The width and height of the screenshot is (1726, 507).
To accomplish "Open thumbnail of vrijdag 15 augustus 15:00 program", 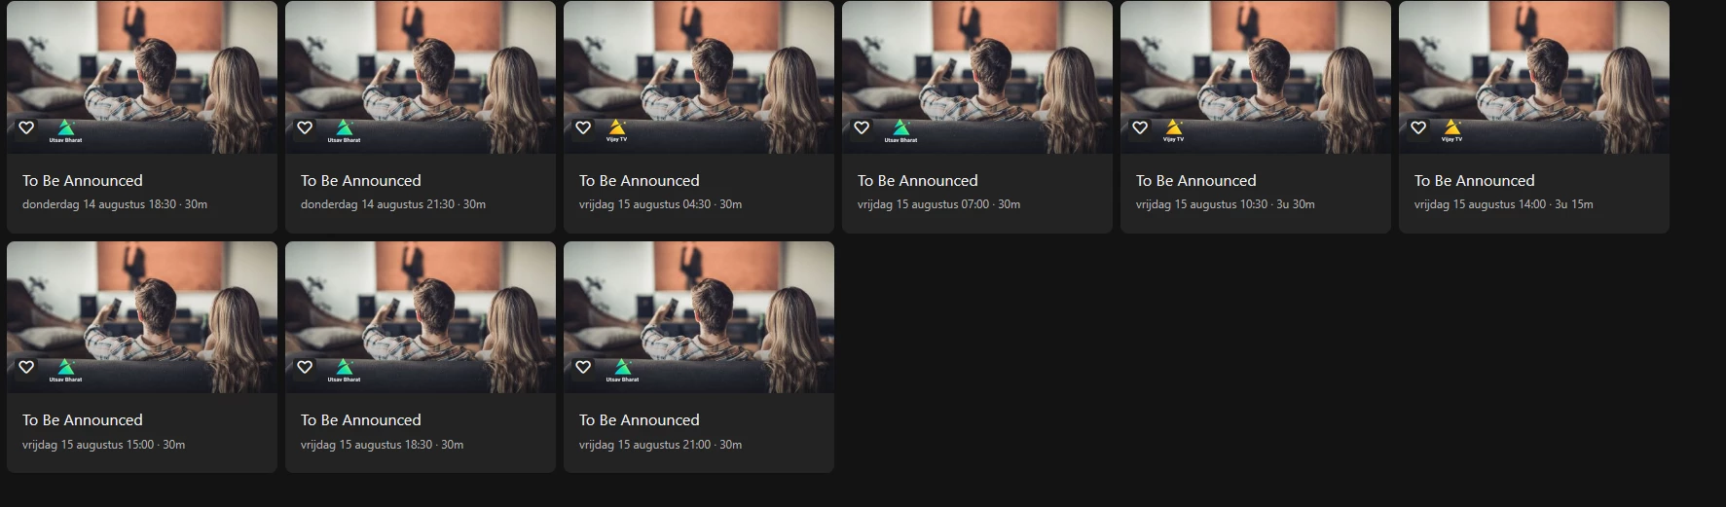I will 142,317.
